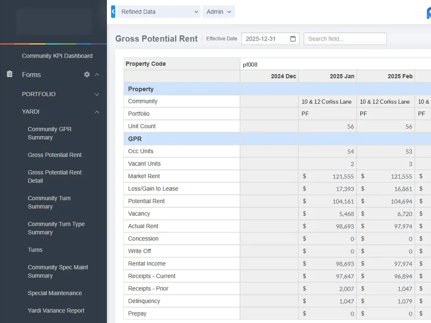431x323 pixels.
Task: Click the Property Code value pf008
Action: (250, 65)
